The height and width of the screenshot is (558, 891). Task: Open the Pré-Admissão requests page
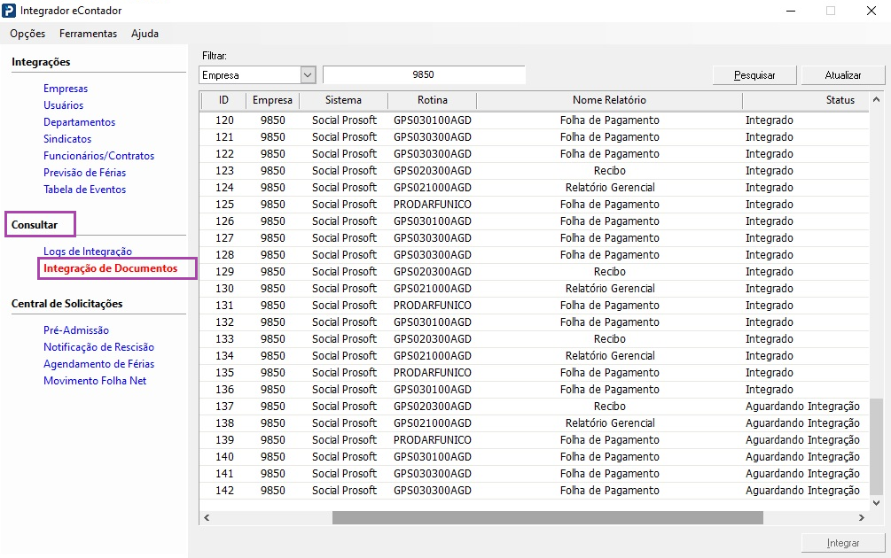pyautogui.click(x=76, y=330)
